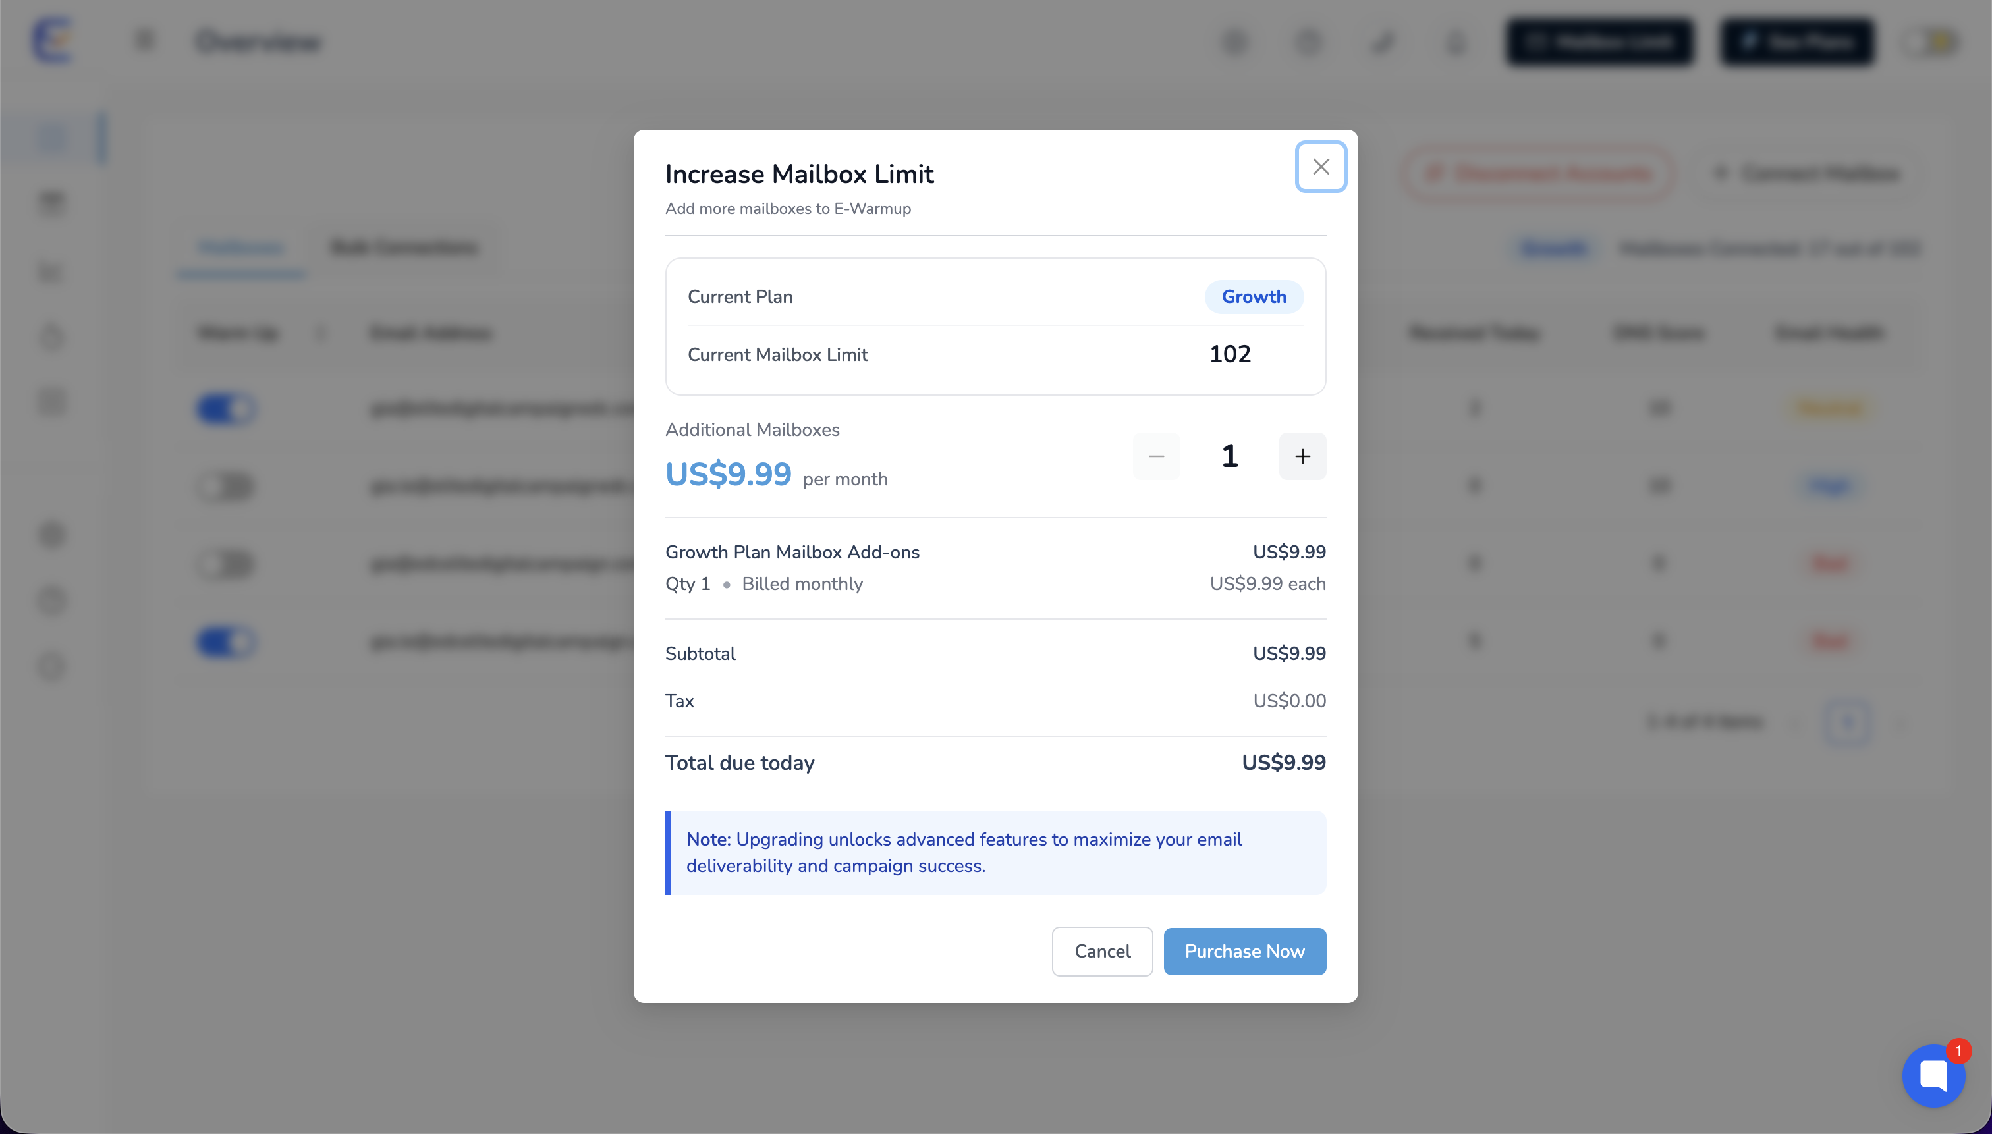The height and width of the screenshot is (1134, 1992).
Task: Toggle warm-up switch for second mailbox
Action: click(225, 486)
